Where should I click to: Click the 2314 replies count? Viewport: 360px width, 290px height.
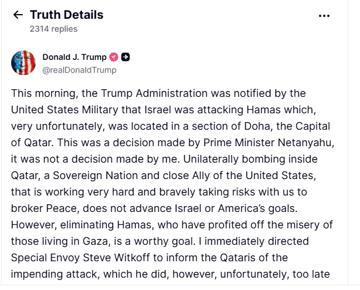pos(53,28)
